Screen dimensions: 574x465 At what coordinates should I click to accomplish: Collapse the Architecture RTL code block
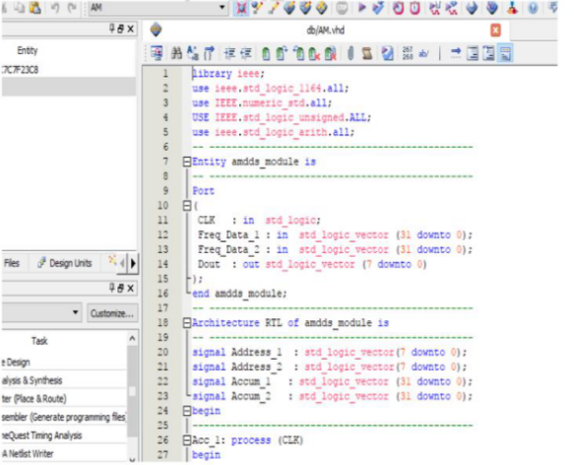pos(187,323)
